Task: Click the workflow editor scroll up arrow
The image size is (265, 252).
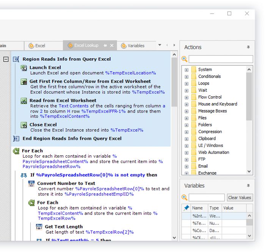Action: [174, 55]
